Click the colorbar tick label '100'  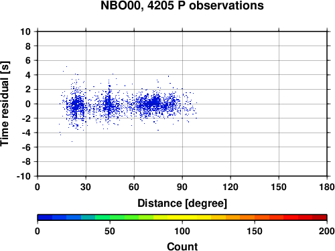click(x=182, y=231)
